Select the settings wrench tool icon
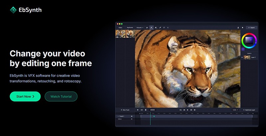This screenshot has width=266, height=136. pos(147,27)
